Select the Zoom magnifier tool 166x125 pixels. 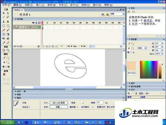8,50
